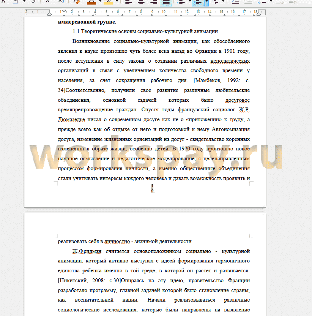This screenshot has height=316, width=312.
Task: Click the clear formatting eraser icon
Action: [x=77, y=2]
